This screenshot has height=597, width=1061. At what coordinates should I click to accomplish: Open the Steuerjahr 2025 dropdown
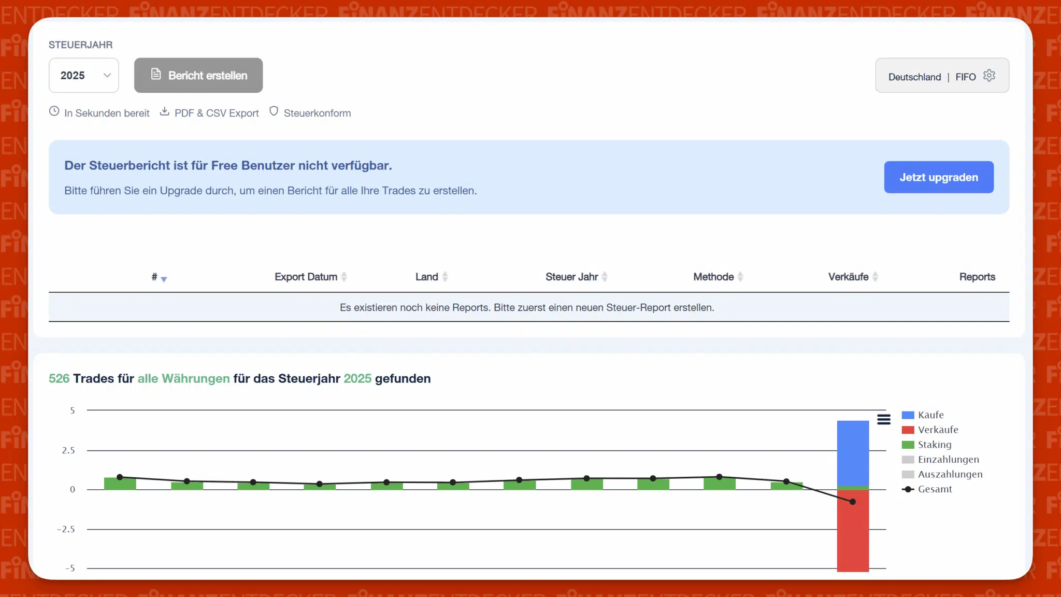tap(83, 75)
